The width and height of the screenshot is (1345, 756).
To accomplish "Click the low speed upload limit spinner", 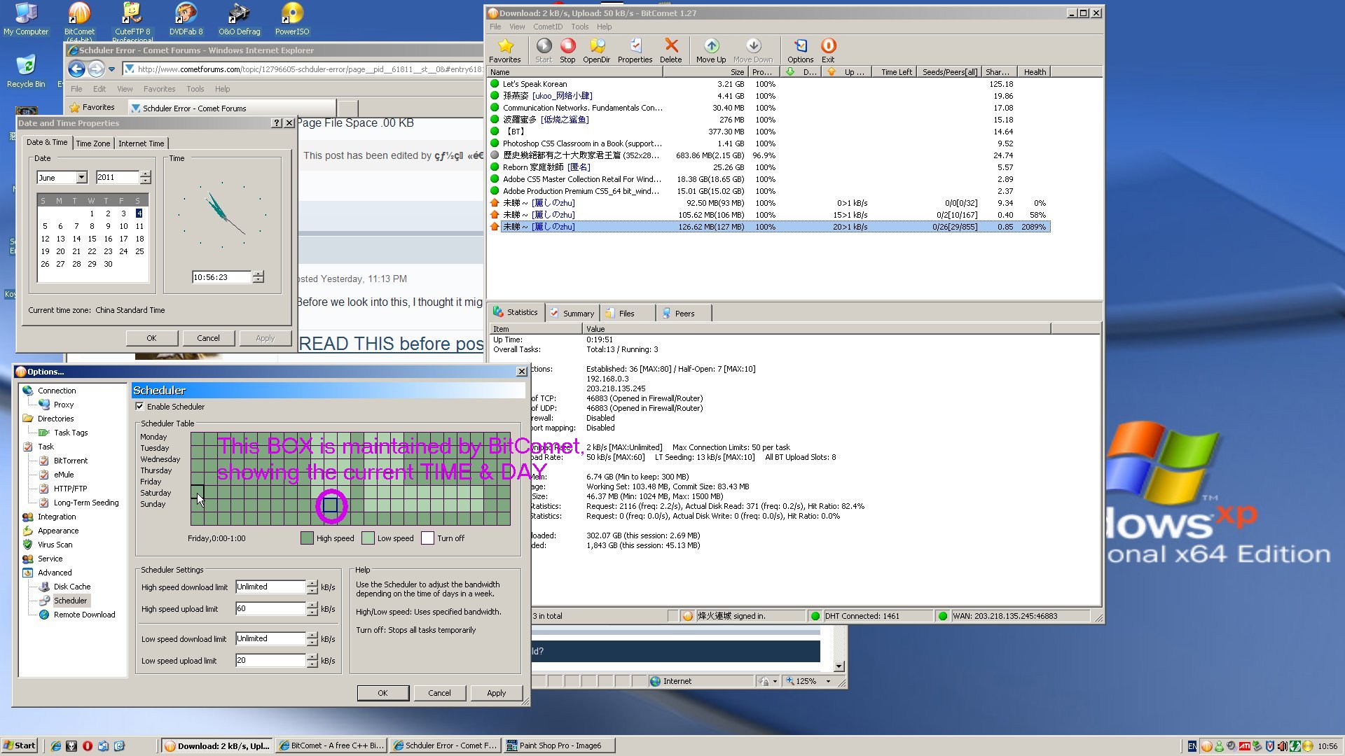I will (312, 661).
